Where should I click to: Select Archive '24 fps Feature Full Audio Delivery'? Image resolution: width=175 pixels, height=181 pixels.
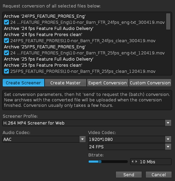(49, 28)
